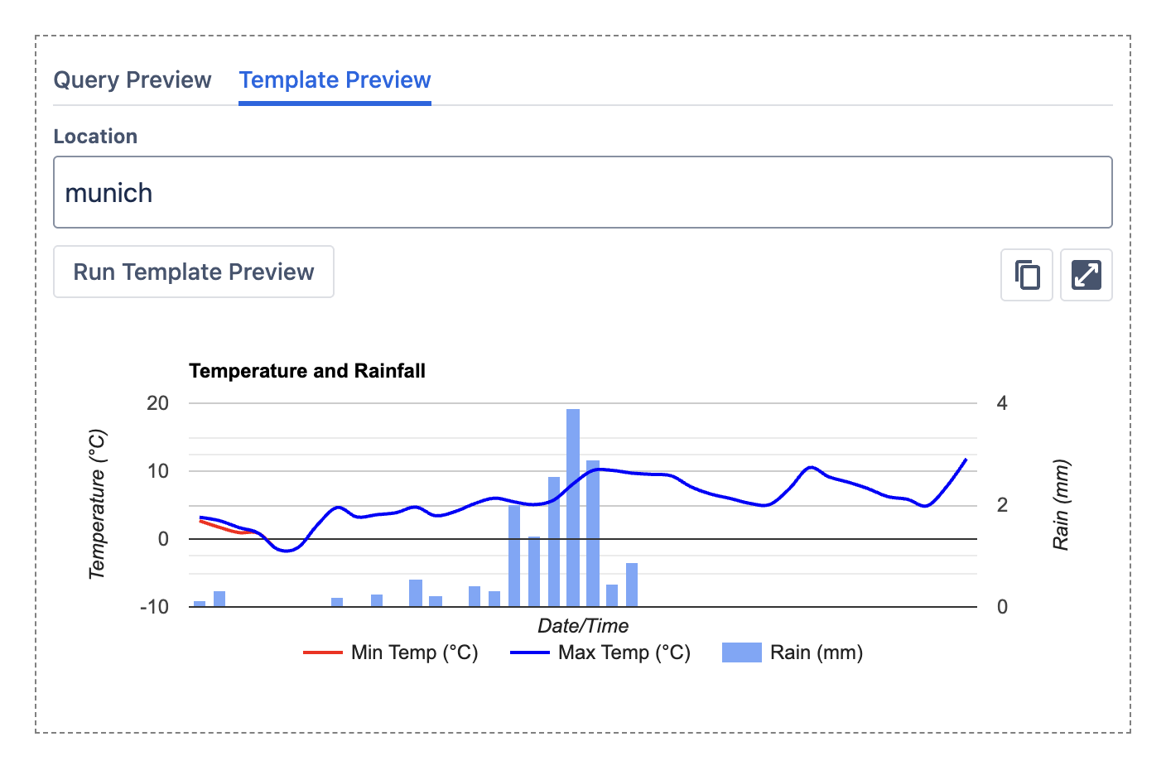1166x780 pixels.
Task: Click Run Template Preview
Action: [x=193, y=272]
